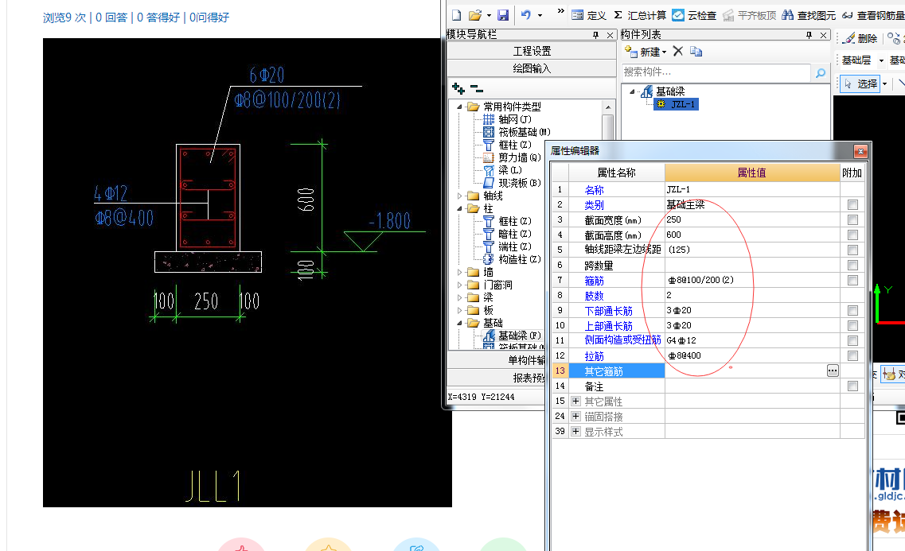Toggle 附加 checkbox for 箍筋 row

pyautogui.click(x=852, y=280)
